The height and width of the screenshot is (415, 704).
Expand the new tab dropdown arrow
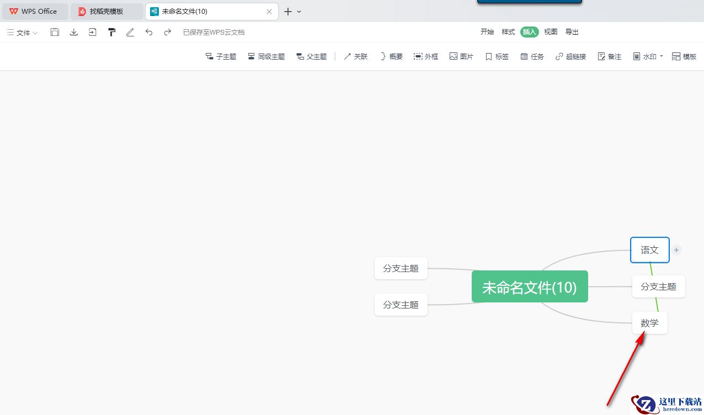[x=299, y=11]
